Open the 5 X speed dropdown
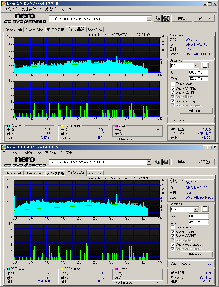 (x=196, y=65)
